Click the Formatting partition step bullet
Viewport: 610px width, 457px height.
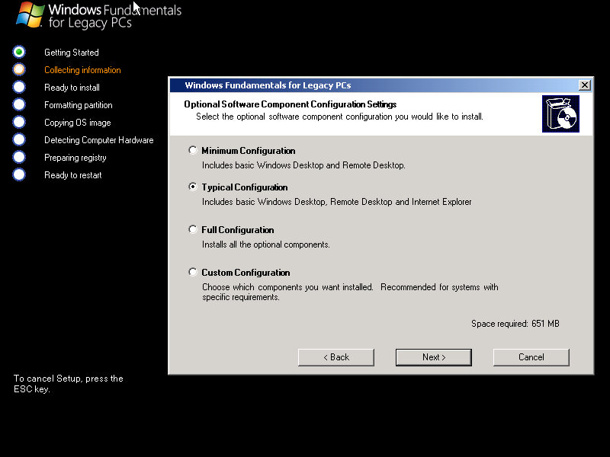click(x=19, y=104)
